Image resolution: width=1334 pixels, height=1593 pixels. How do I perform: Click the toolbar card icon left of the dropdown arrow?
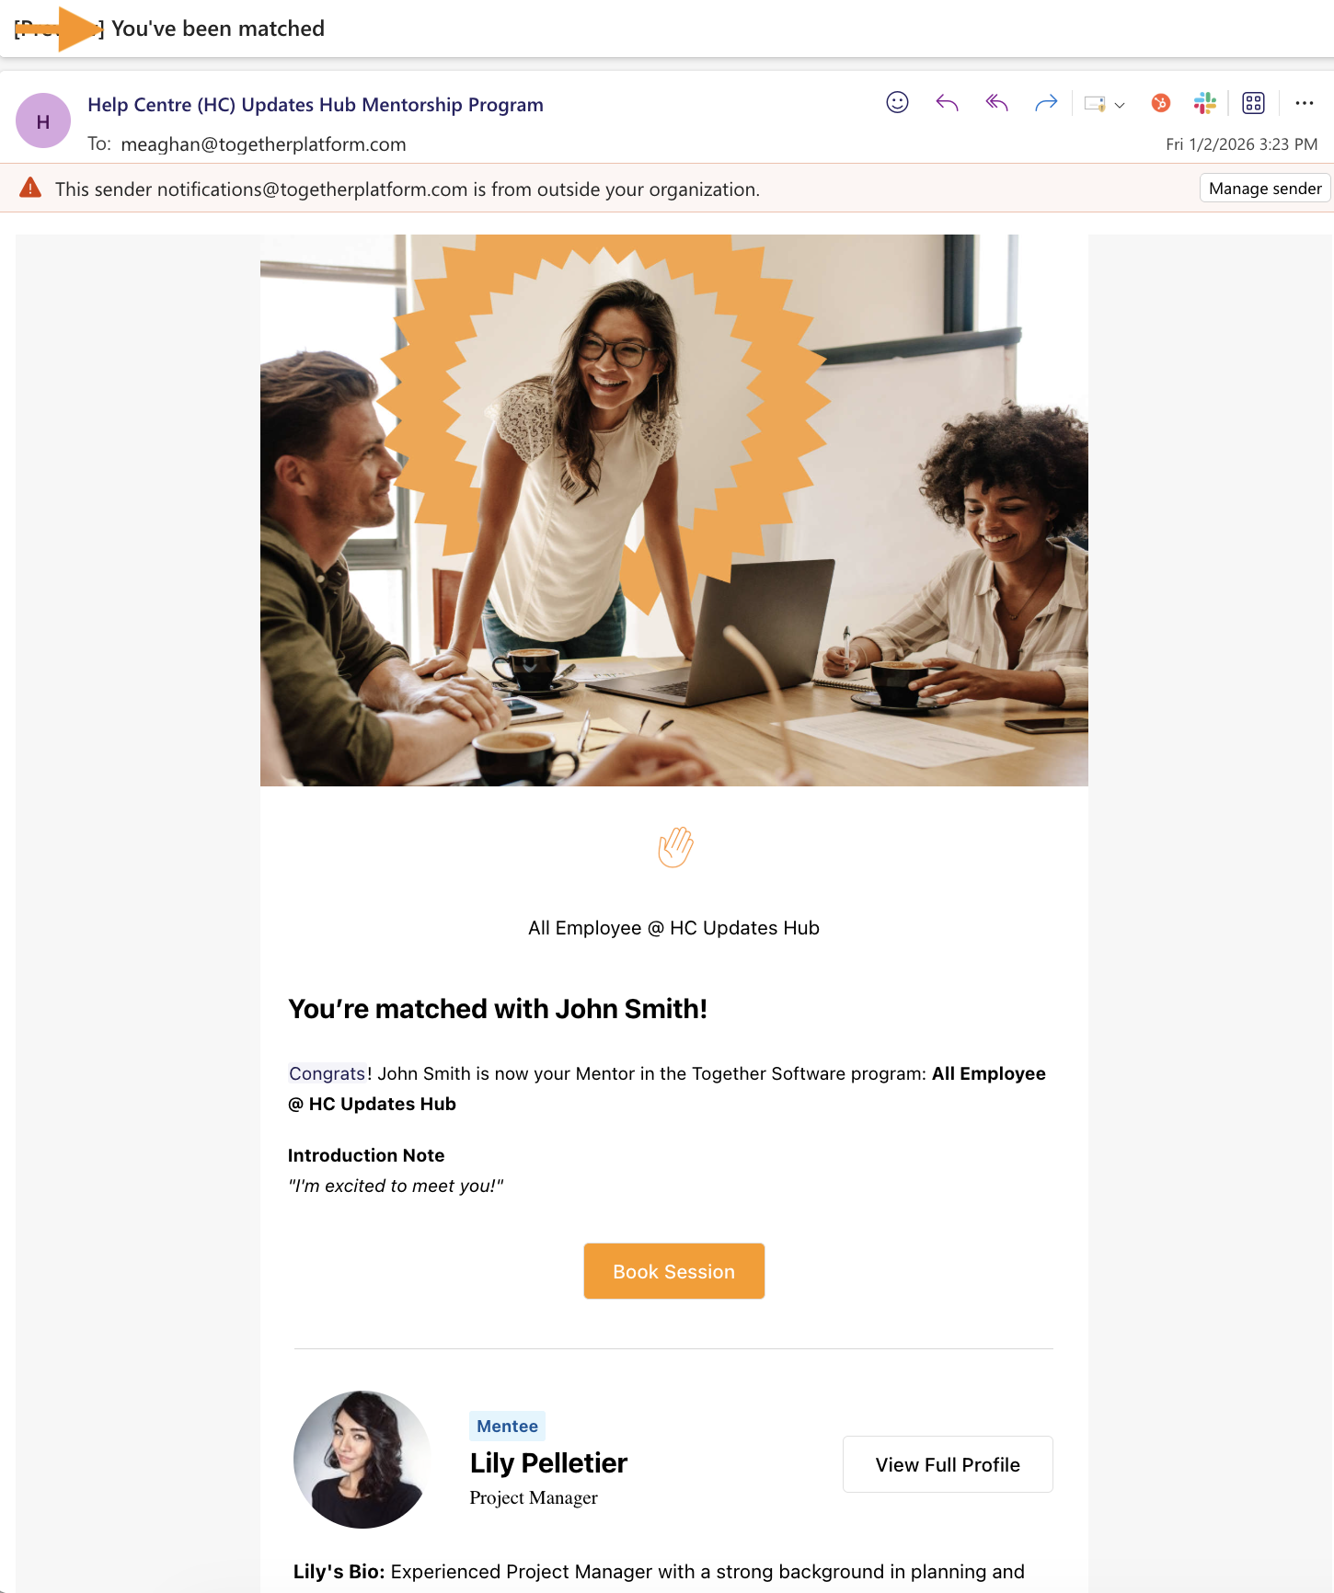point(1095,104)
